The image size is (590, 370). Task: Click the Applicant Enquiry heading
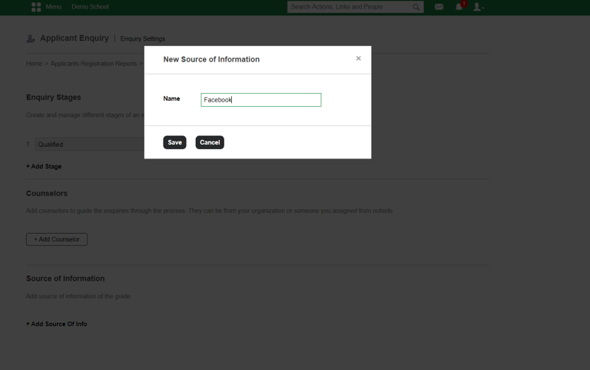75,38
